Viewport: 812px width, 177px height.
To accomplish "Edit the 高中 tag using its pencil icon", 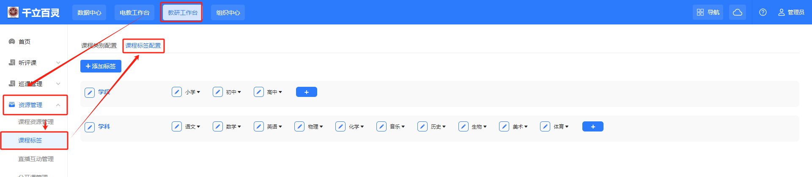I will click(x=259, y=92).
